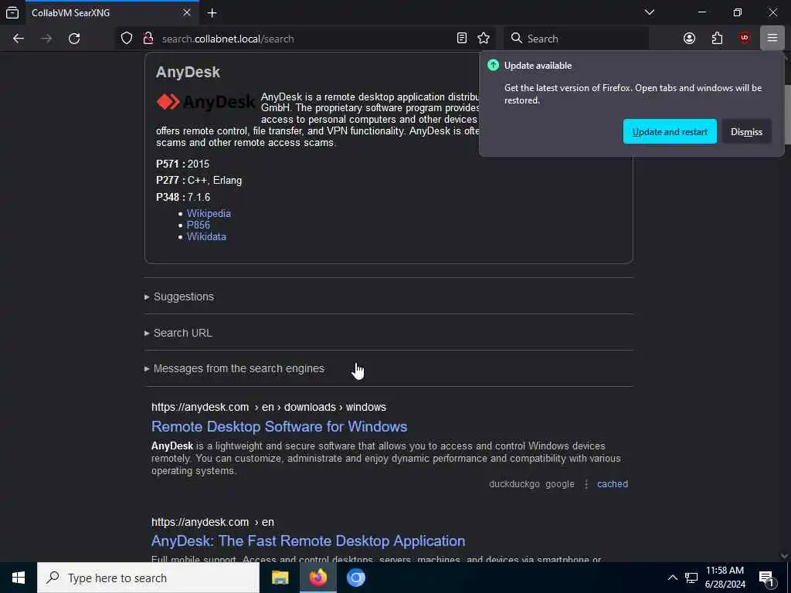Click the Firefox taskbar icon
This screenshot has height=593, width=791.
click(x=317, y=578)
